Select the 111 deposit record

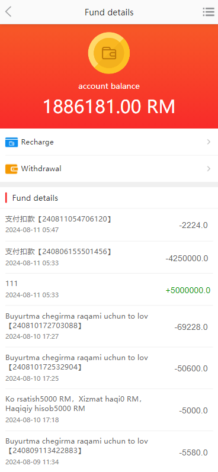109,290
